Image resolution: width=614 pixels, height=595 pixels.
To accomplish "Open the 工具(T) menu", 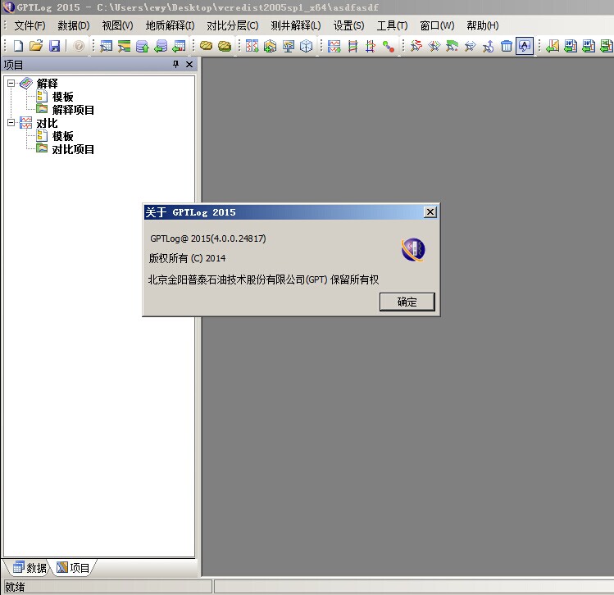I will click(x=392, y=25).
